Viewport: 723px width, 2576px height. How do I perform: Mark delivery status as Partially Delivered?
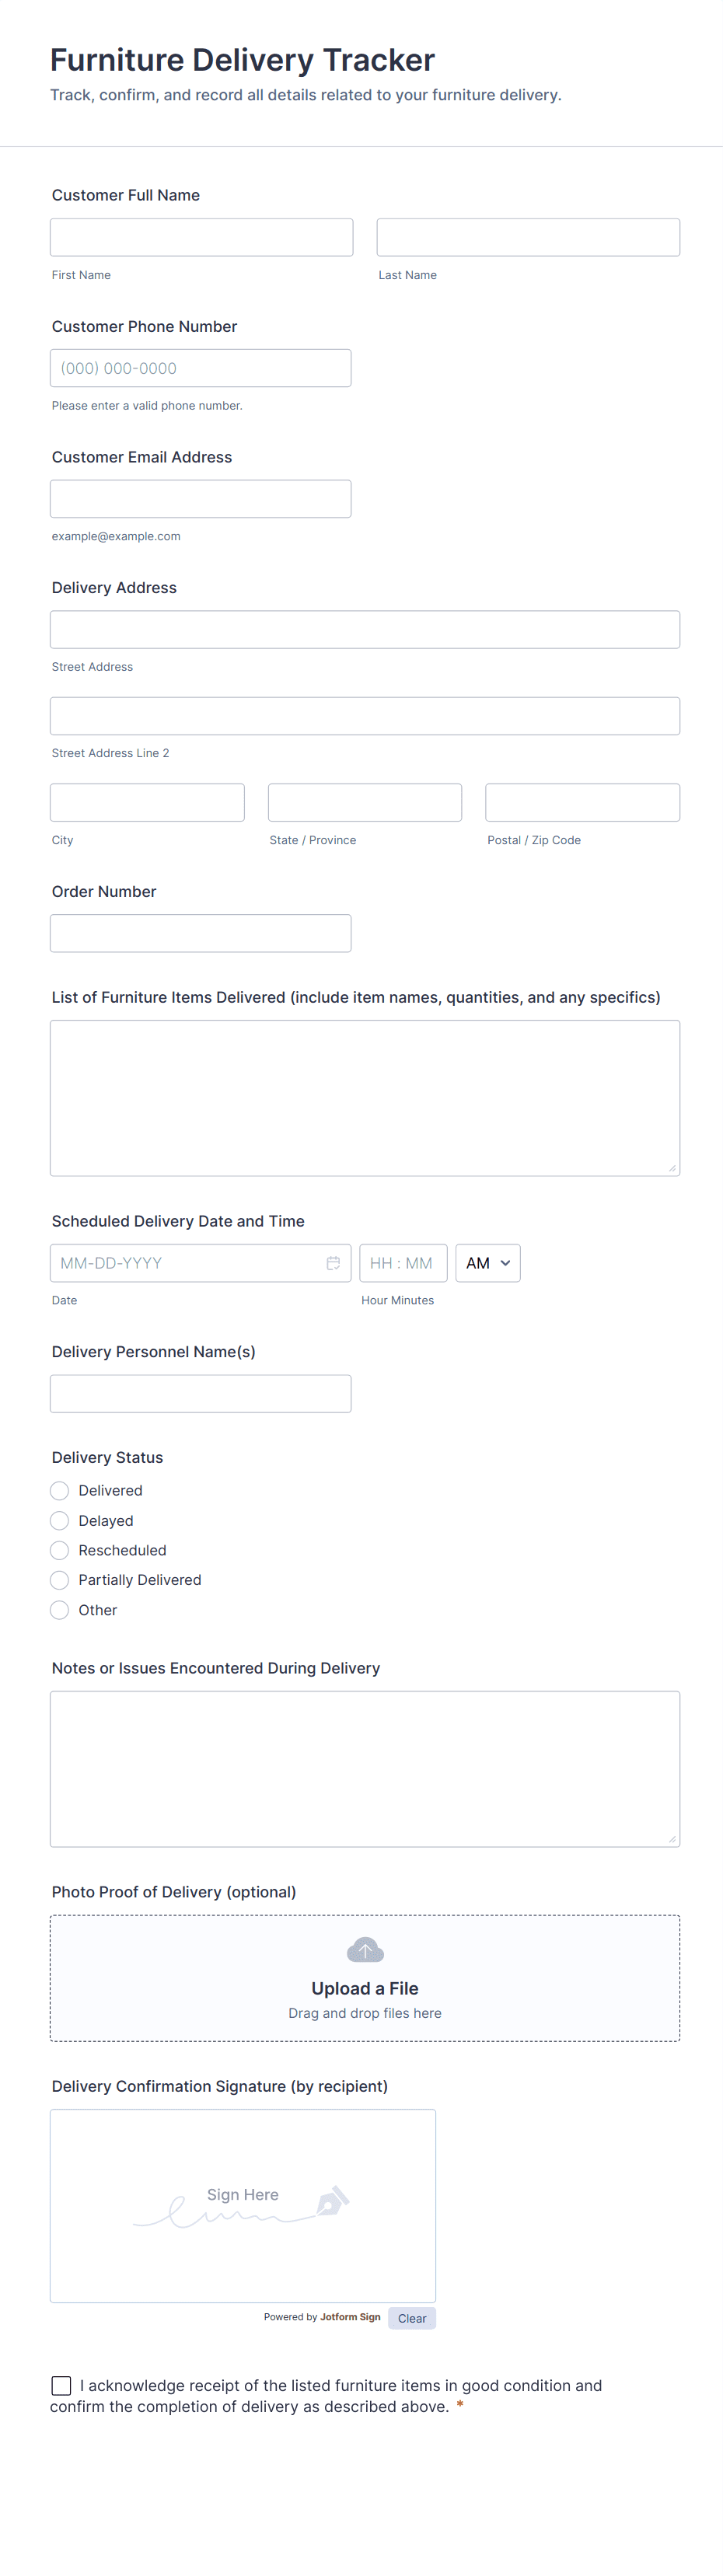pyautogui.click(x=59, y=1580)
